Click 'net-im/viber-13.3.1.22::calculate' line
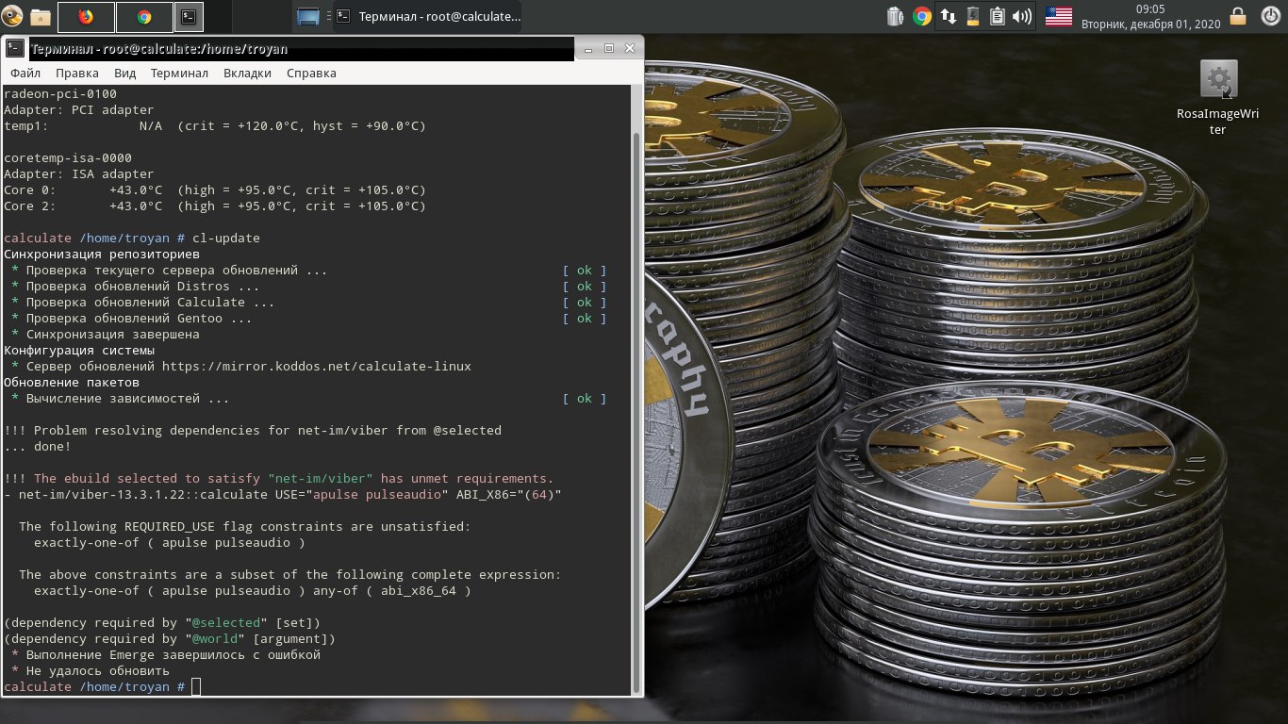Screen dimensions: 1288x724 click(x=283, y=494)
